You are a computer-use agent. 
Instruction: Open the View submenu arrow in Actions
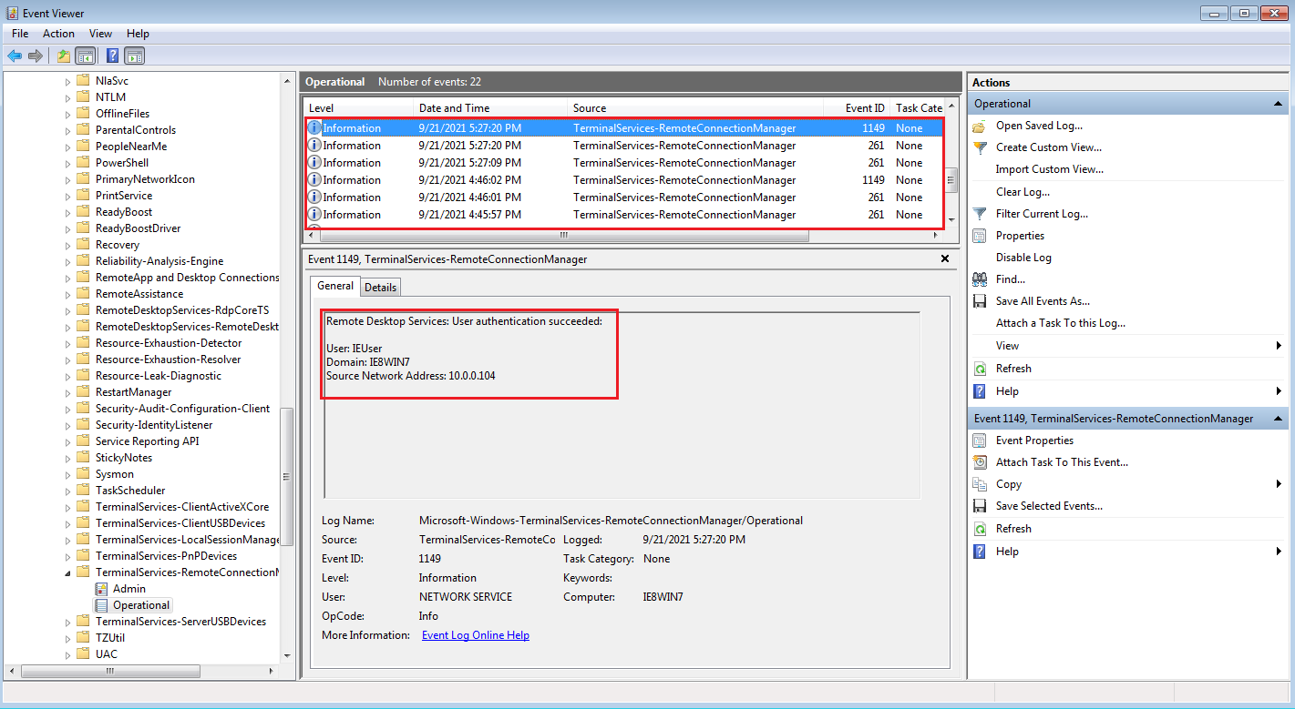pos(1280,346)
